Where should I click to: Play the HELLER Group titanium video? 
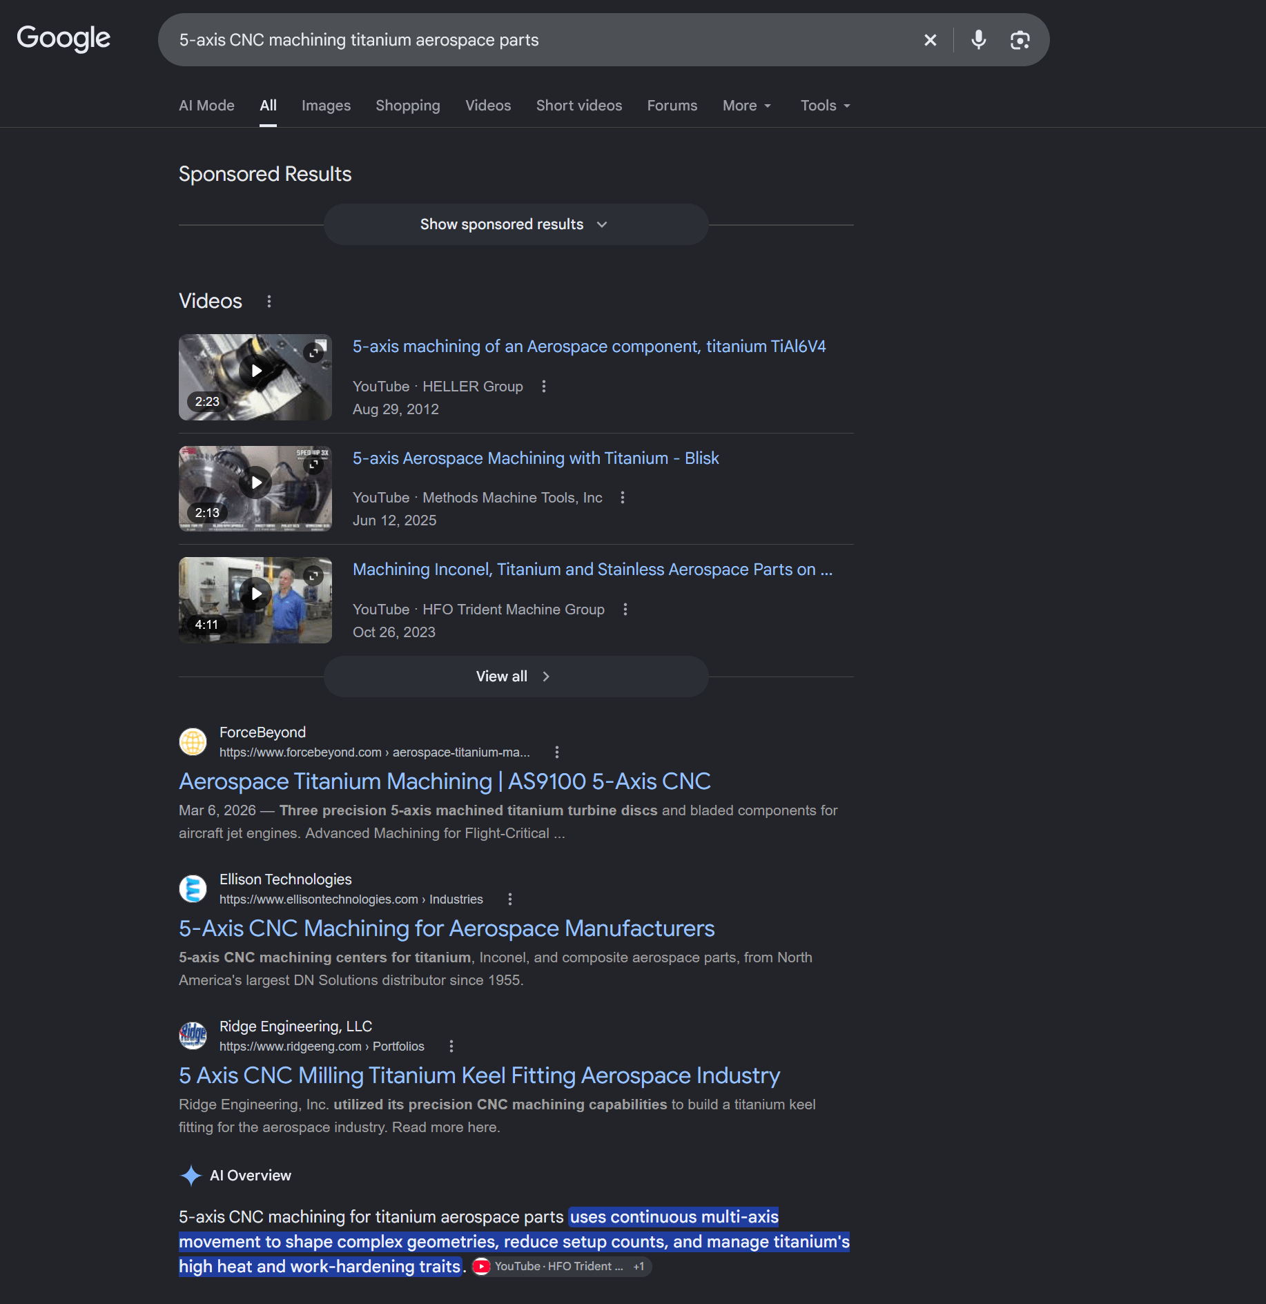coord(255,371)
